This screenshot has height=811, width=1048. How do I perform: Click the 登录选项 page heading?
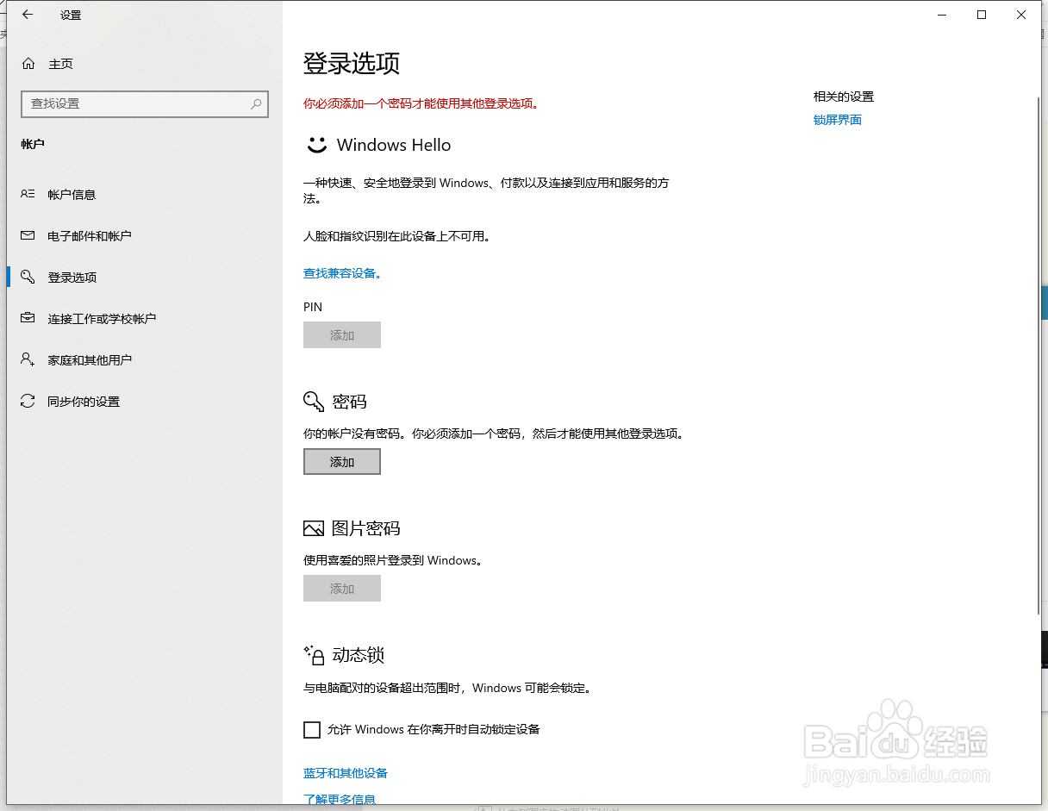pos(352,64)
